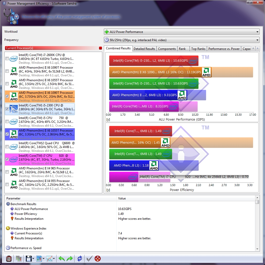Click the green forward arrow
This screenshot has width=265, height=265.
click(70, 259)
